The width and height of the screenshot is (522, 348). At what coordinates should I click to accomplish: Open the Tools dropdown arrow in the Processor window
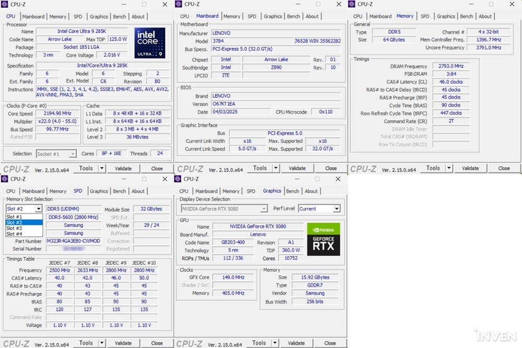(x=102, y=168)
